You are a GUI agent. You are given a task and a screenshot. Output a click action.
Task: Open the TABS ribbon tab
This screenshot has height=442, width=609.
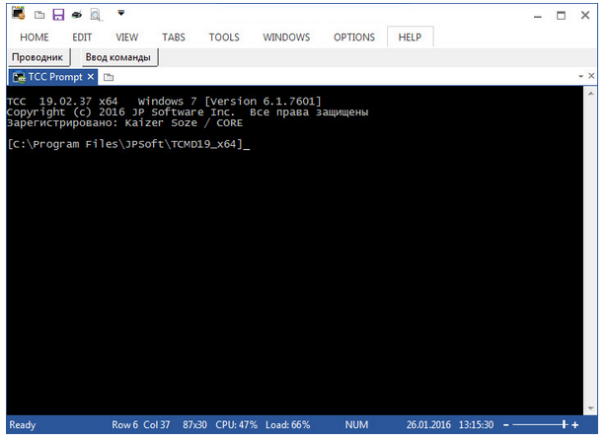pyautogui.click(x=174, y=37)
